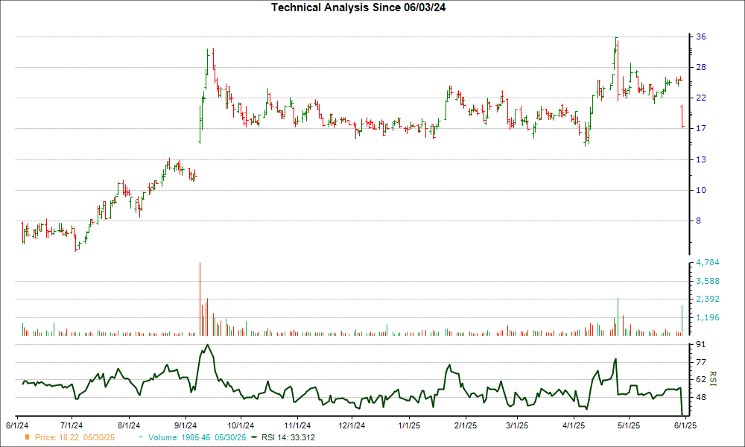Screen dimensions: 745x447
Task: Click the RSI axis label 62
Action: tap(701, 379)
